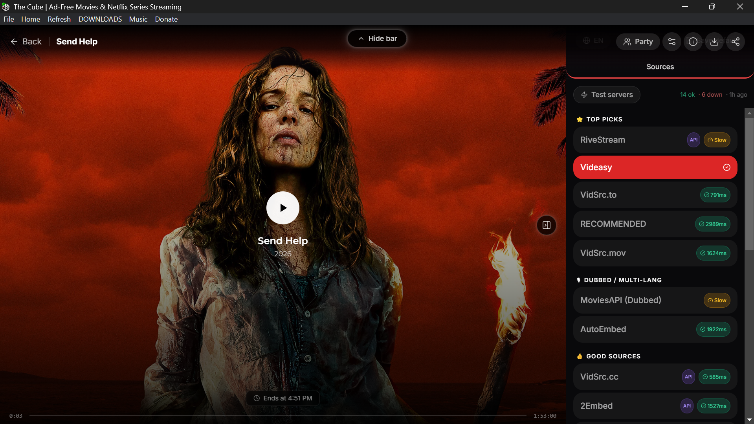Image resolution: width=754 pixels, height=424 pixels.
Task: Select the Videasy source
Action: point(655,167)
